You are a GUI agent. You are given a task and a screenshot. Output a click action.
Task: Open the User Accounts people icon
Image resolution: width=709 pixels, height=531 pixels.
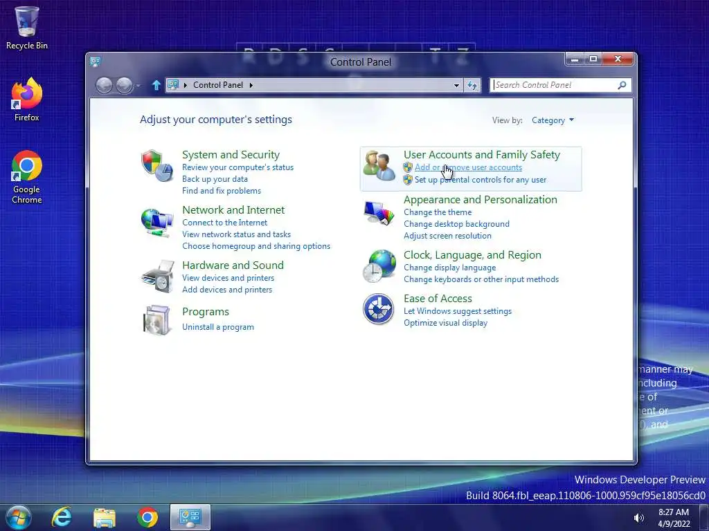(x=379, y=166)
